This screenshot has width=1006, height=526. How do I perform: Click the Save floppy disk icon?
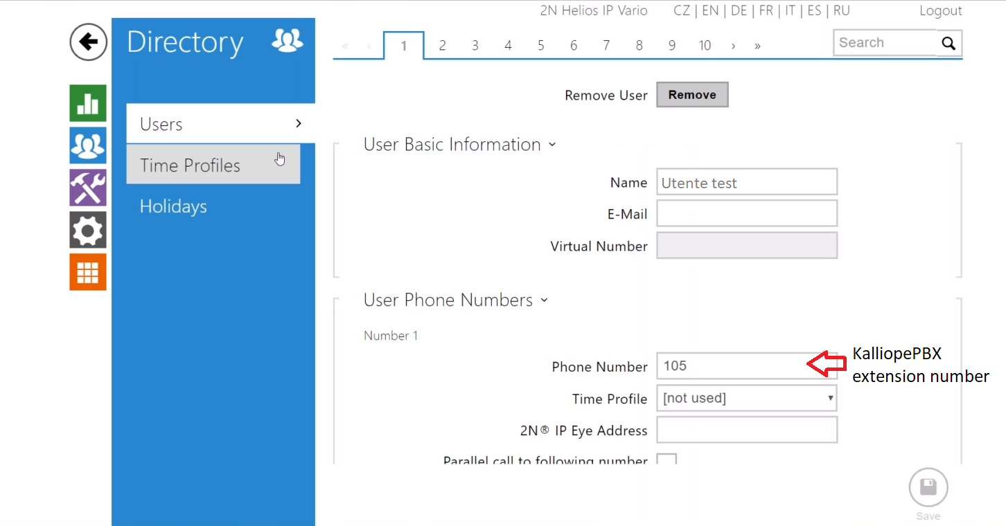[x=928, y=488]
